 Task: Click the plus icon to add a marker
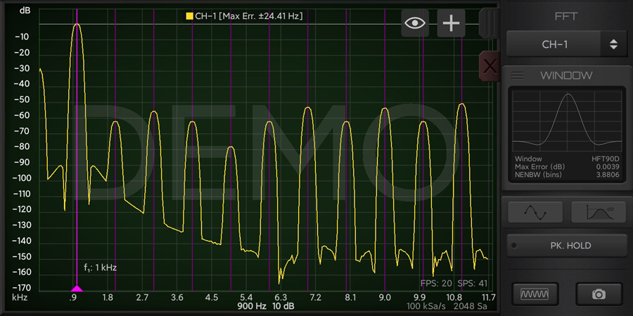coord(451,23)
